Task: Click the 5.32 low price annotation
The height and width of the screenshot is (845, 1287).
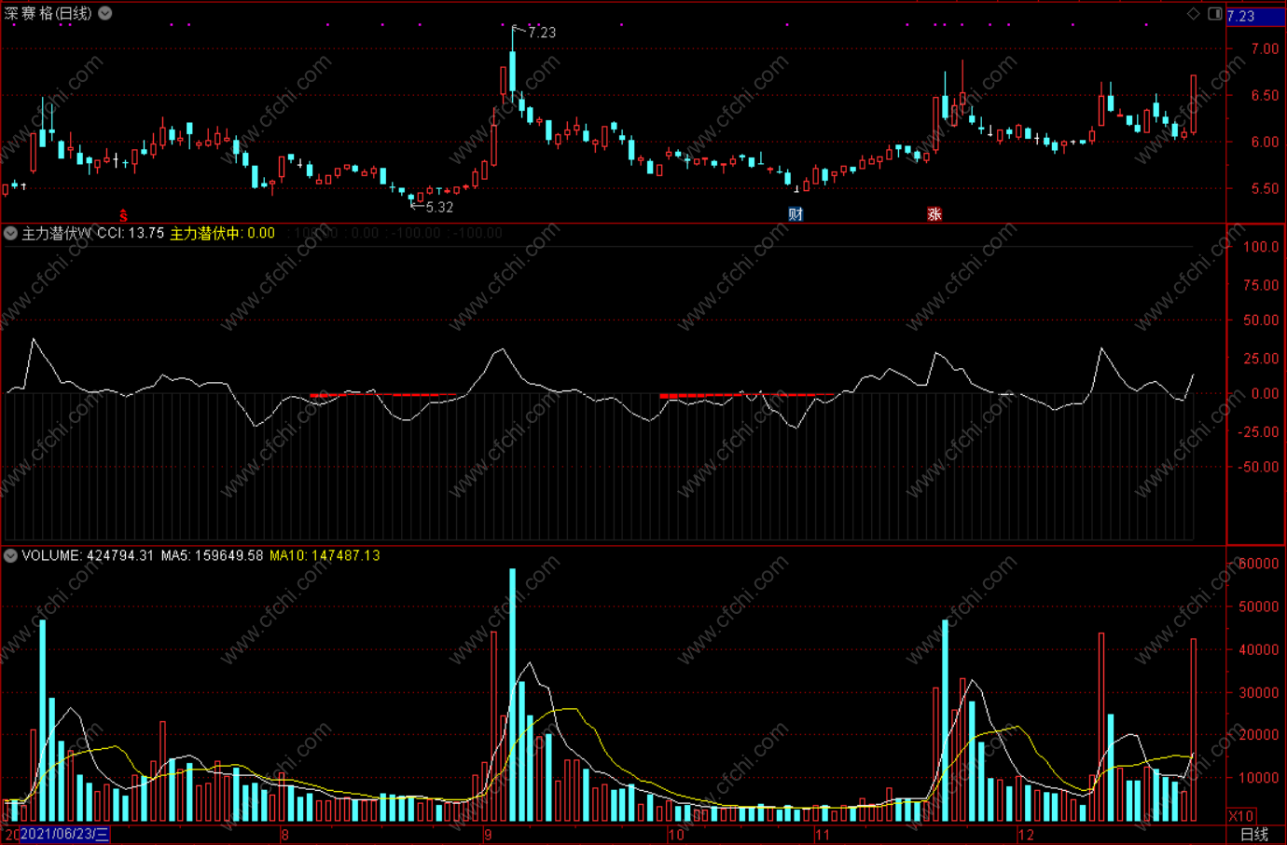Action: [x=438, y=207]
